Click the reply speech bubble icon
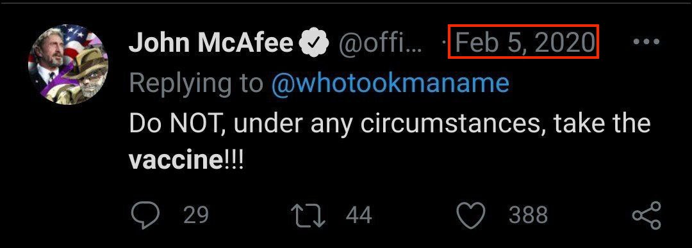692x248 pixels. (x=145, y=215)
